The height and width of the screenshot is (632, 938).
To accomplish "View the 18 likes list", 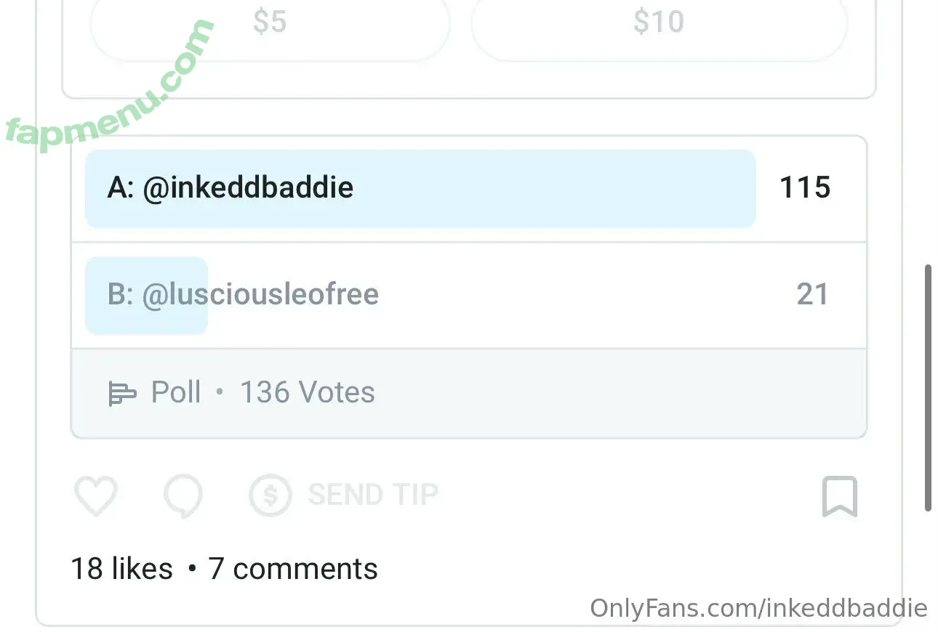I will click(x=121, y=569).
